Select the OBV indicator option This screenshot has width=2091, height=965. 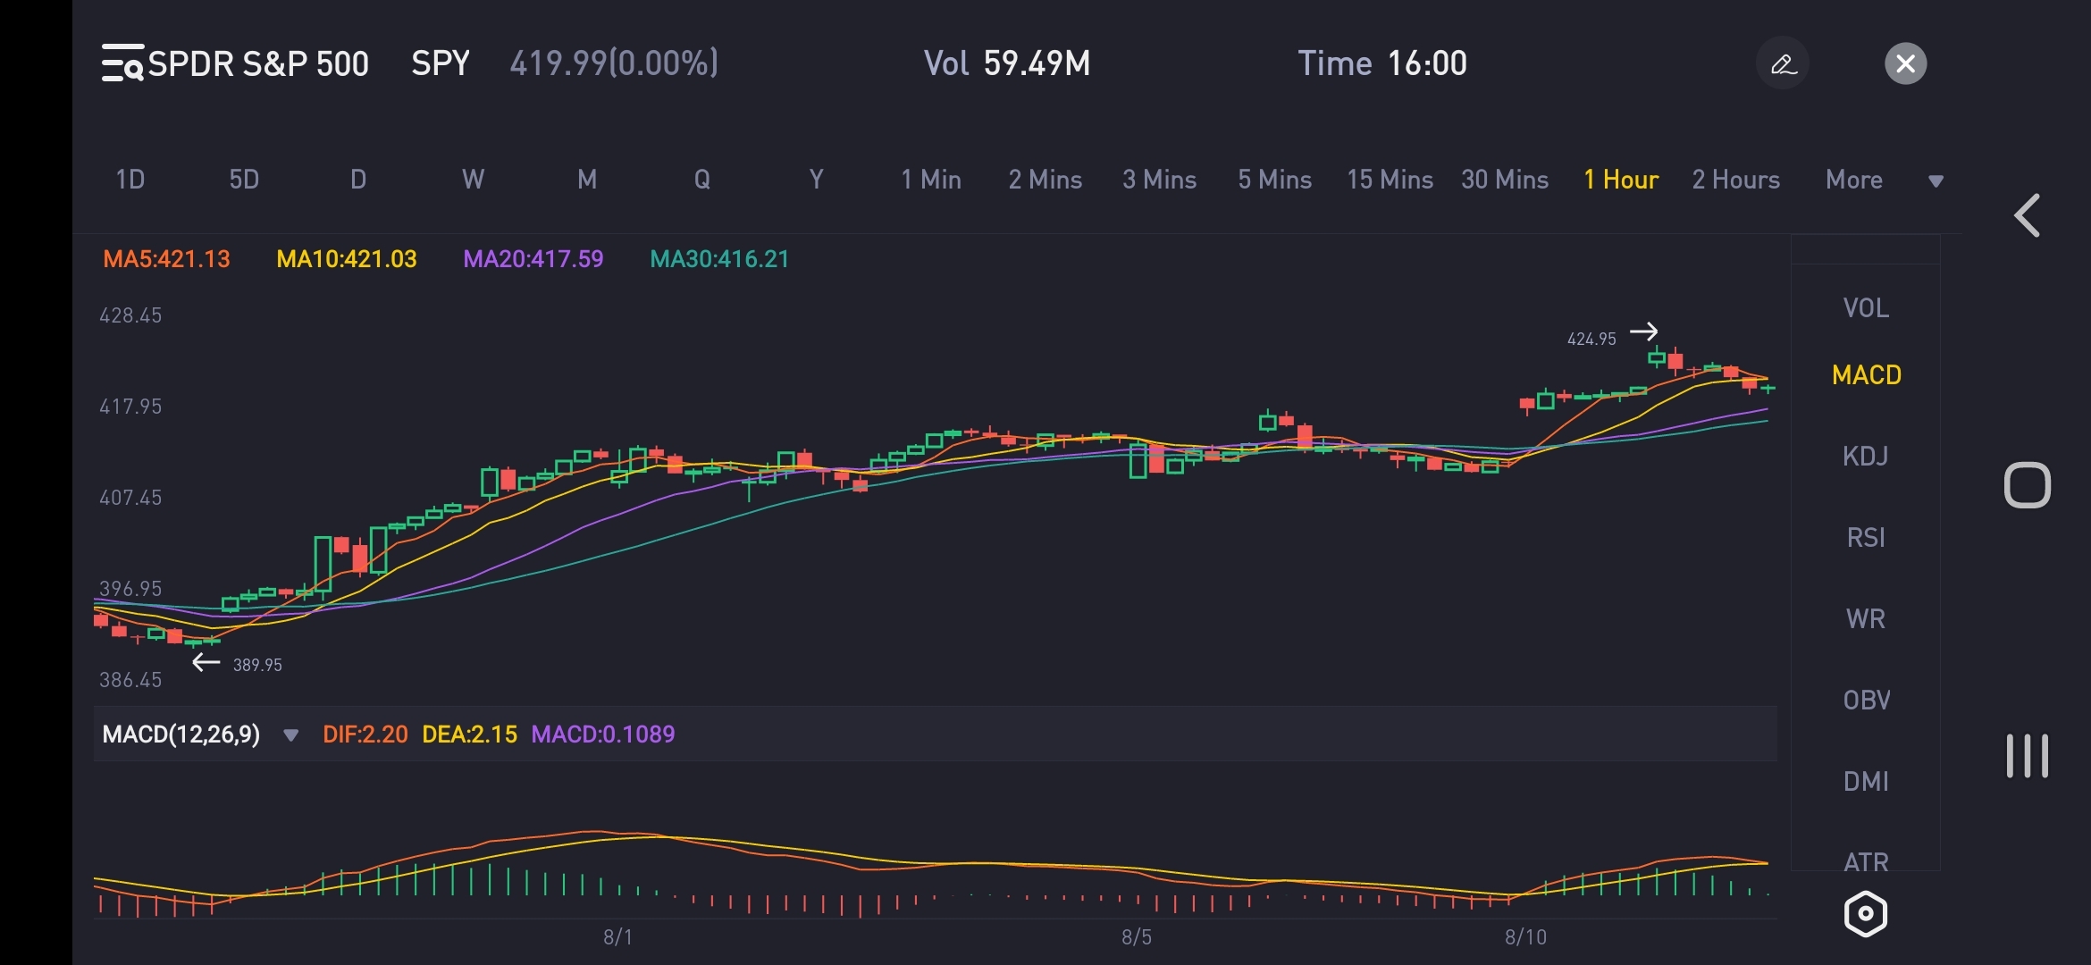1866,701
